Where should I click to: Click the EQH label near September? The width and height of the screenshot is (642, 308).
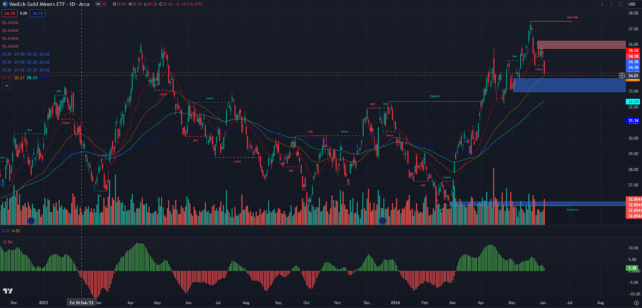click(311, 132)
